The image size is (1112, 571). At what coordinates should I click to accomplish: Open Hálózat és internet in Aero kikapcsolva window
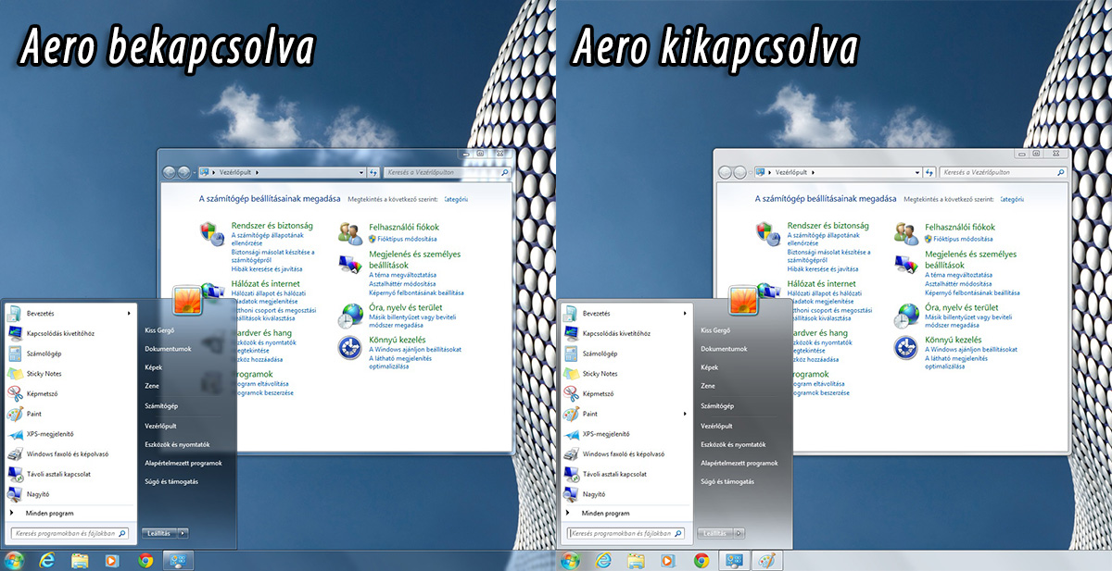[821, 283]
